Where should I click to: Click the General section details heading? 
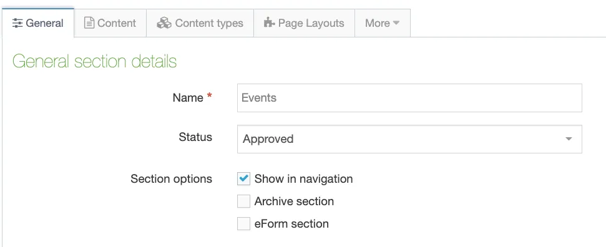pos(95,62)
